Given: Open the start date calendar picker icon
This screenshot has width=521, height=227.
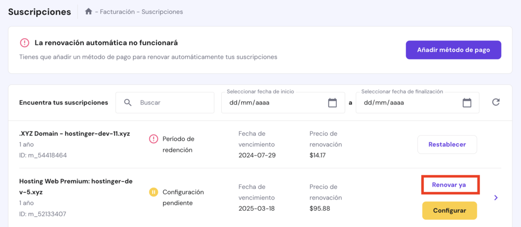Looking at the screenshot, I should point(332,103).
